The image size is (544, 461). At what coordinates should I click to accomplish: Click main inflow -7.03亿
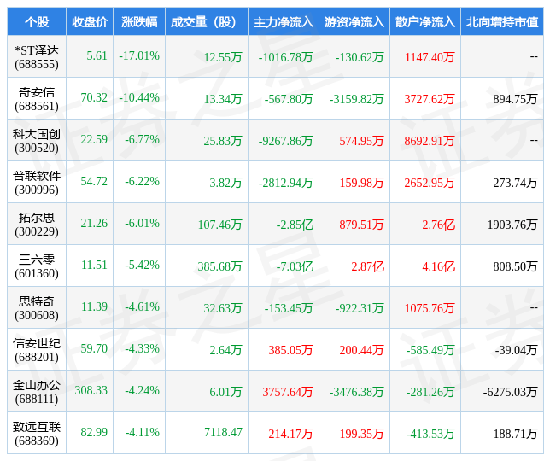[x=295, y=266]
